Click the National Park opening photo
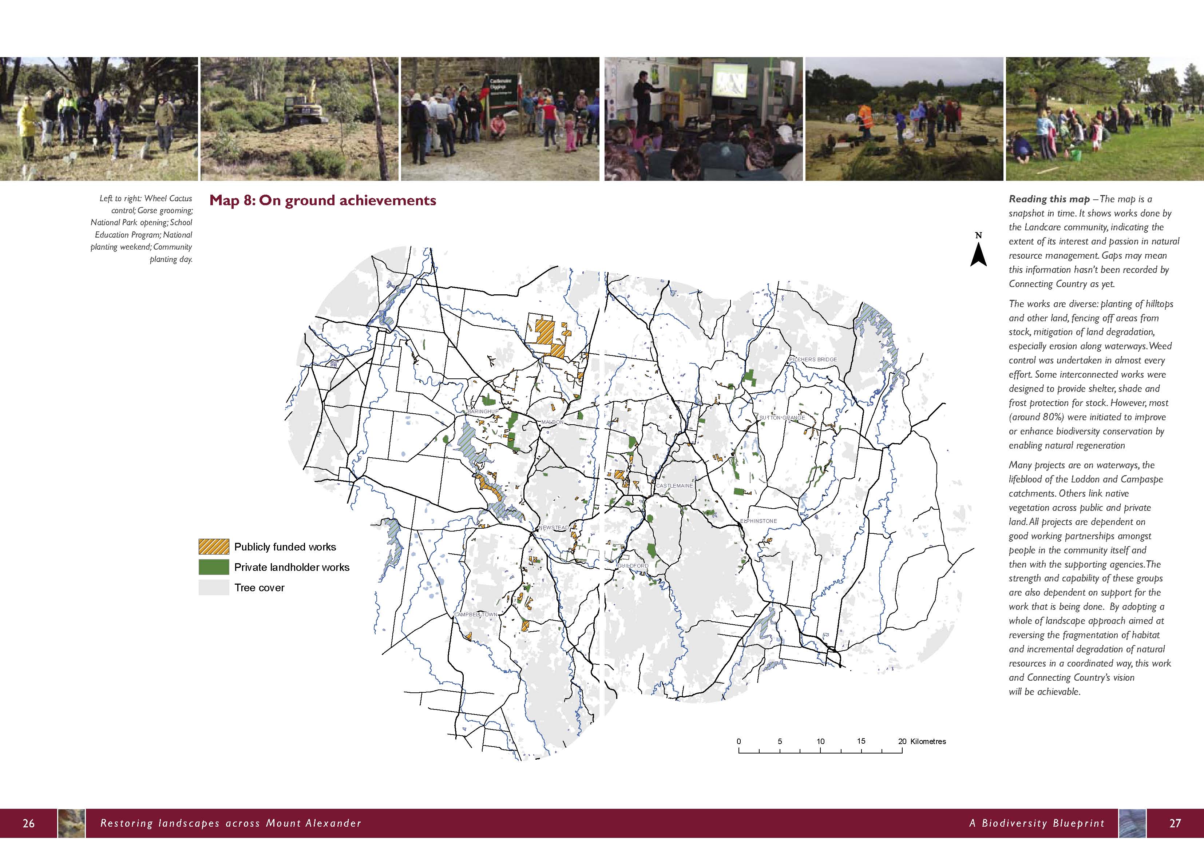 click(x=500, y=119)
